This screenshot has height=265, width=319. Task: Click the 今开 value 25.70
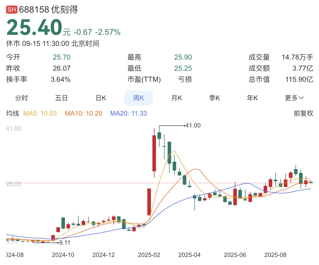pos(62,57)
